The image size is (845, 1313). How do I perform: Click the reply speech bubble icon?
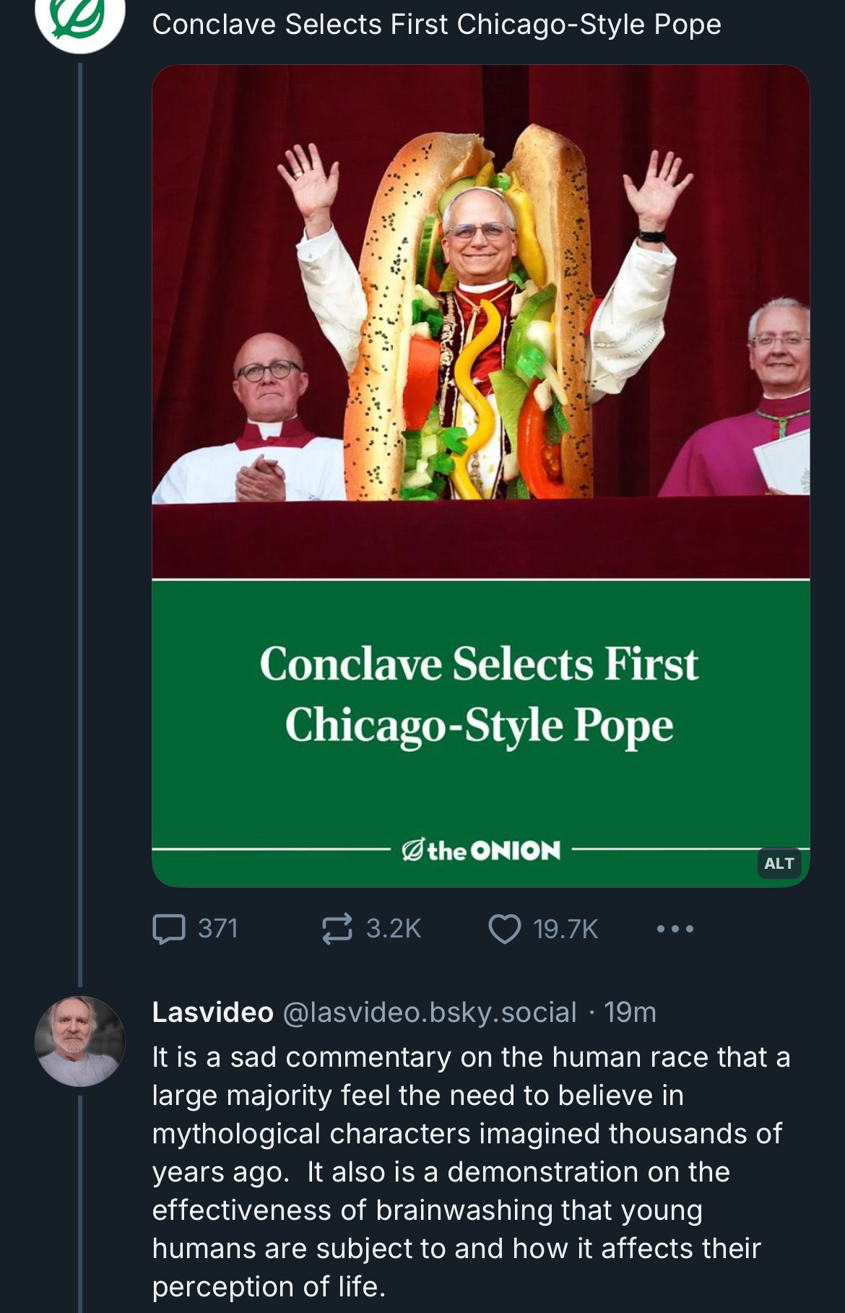coord(169,929)
